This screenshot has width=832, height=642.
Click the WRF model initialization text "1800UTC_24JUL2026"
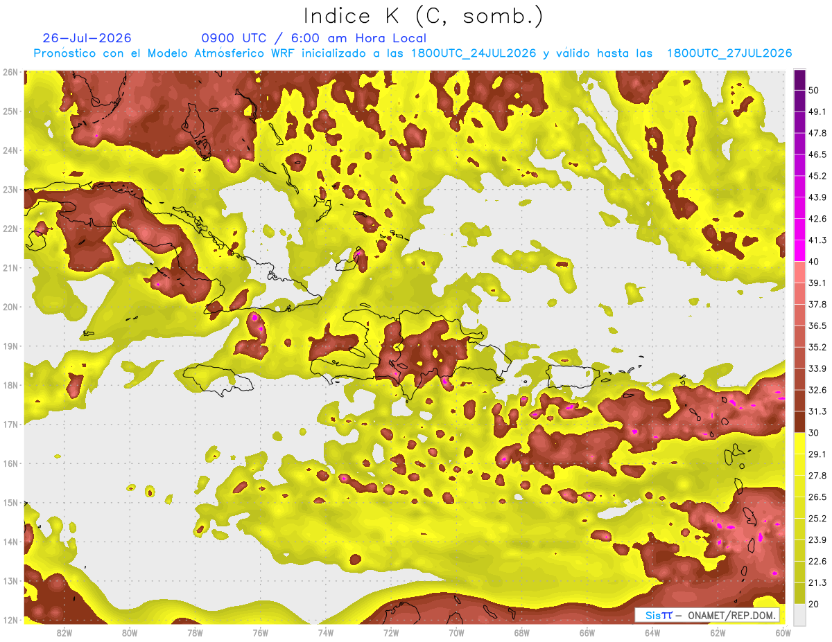474,53
